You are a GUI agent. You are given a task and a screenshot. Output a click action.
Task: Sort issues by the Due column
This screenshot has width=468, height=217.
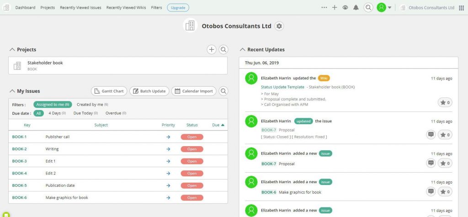pyautogui.click(x=218, y=125)
